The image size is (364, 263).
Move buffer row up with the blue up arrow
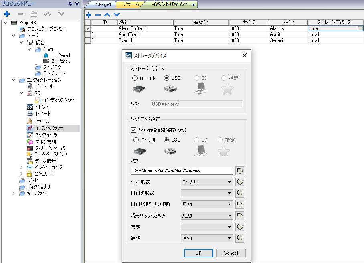(x=107, y=15)
